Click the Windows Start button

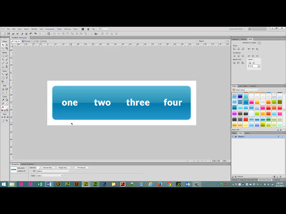[x=4, y=184]
